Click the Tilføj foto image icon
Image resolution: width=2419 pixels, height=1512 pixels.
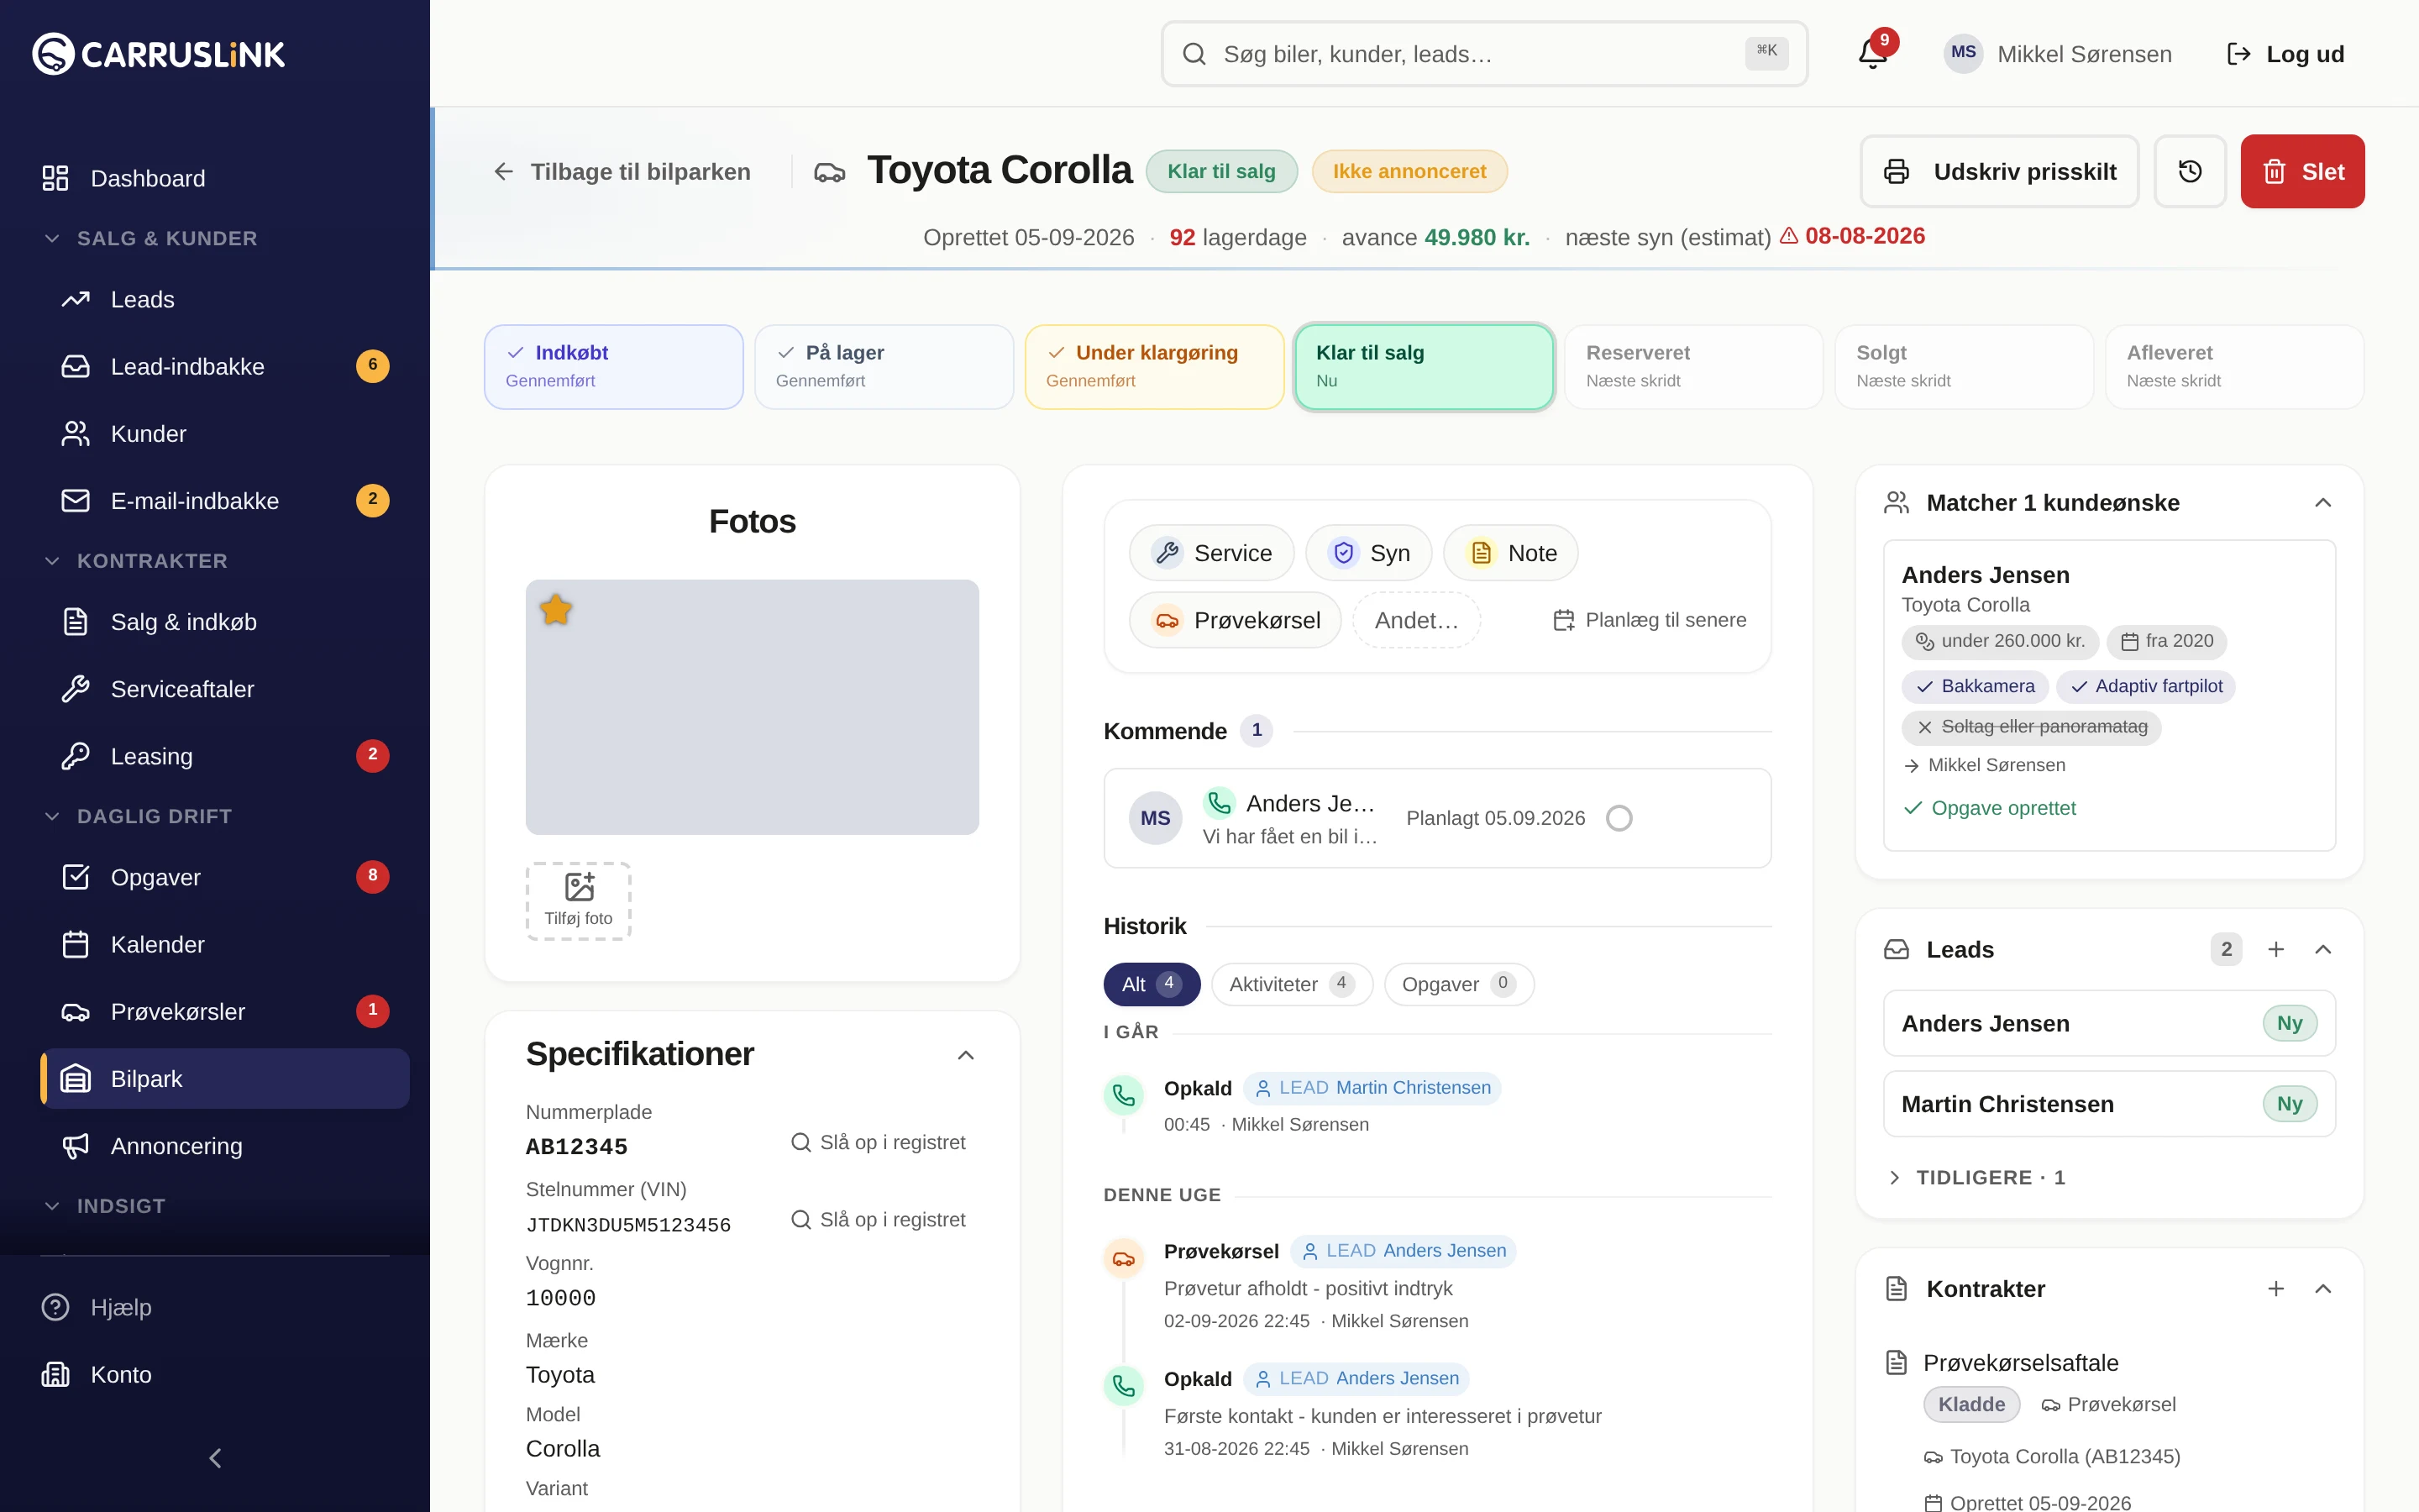tap(579, 887)
